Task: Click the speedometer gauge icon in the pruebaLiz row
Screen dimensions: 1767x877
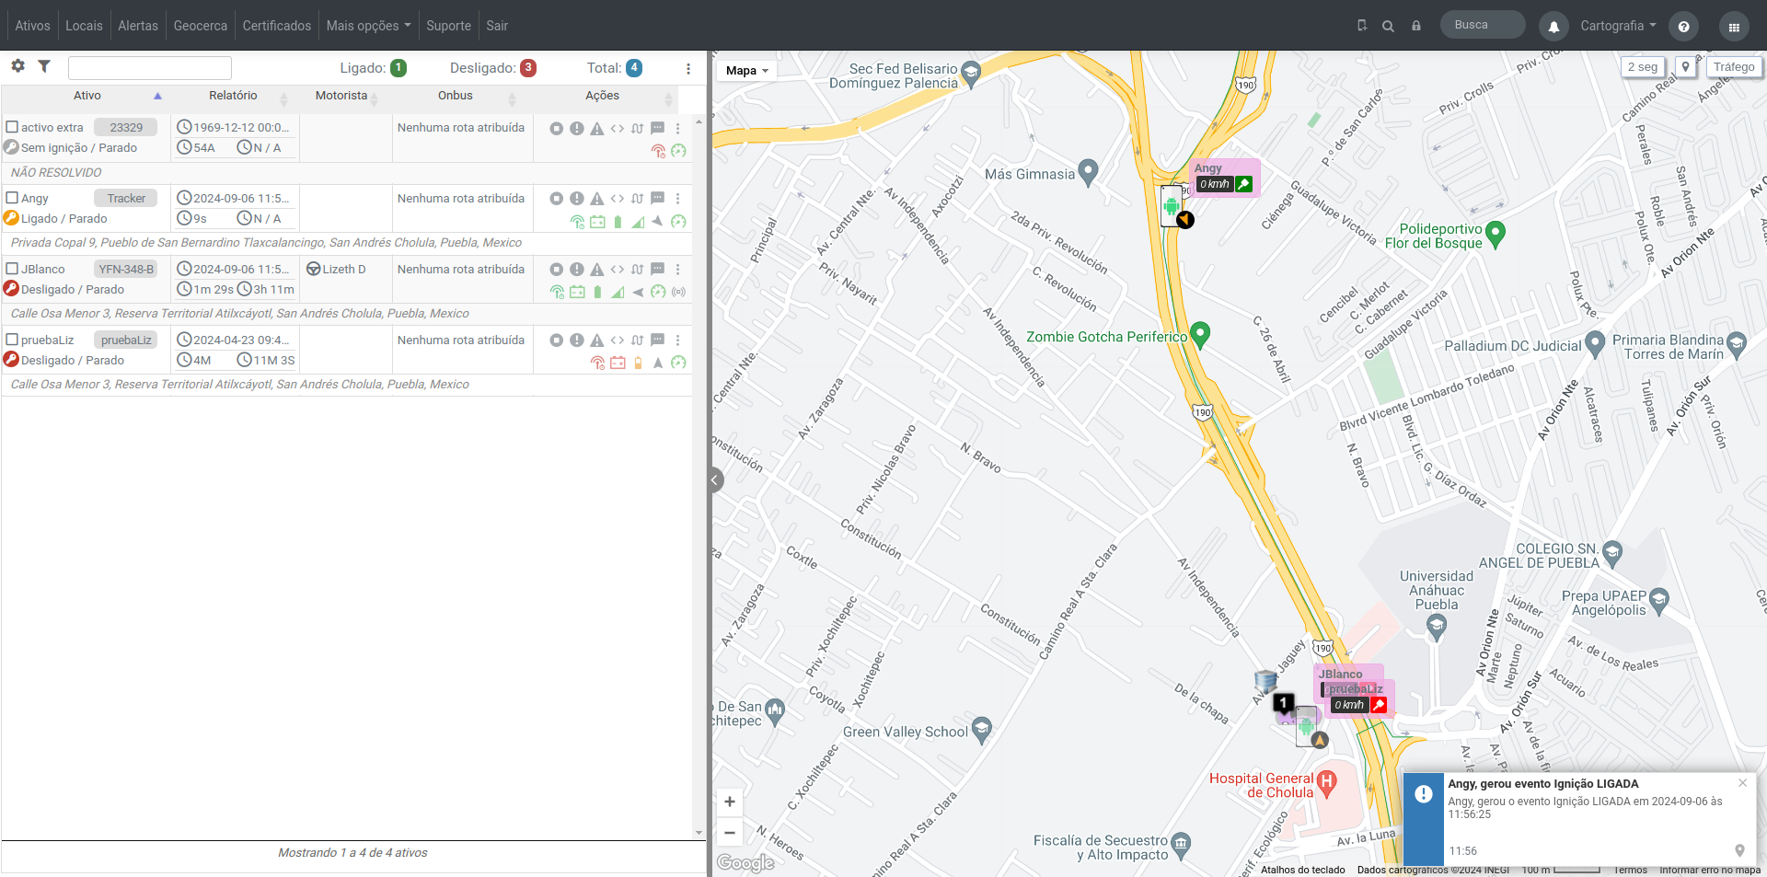Action: click(x=678, y=363)
